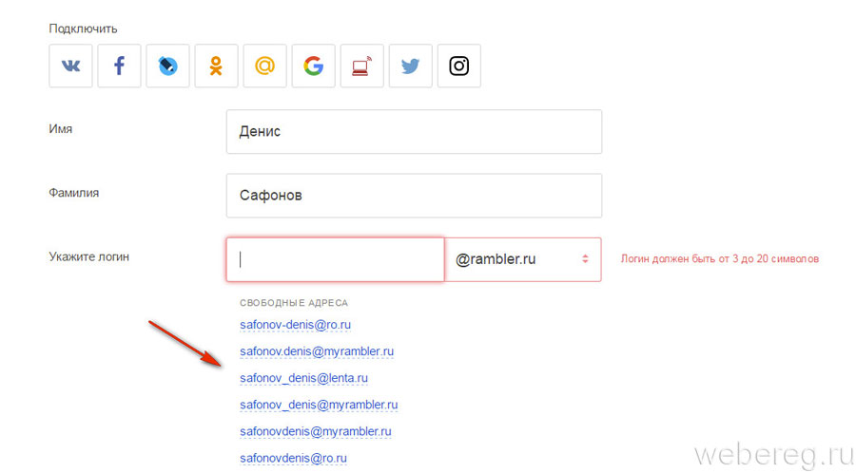Click the Подключить heading text
The height and width of the screenshot is (473, 856).
coord(83,28)
